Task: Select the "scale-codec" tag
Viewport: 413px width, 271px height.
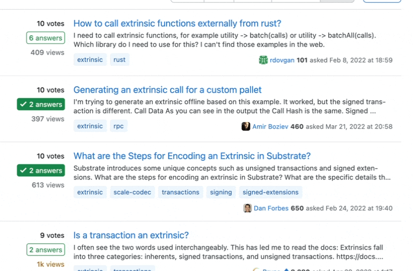Action: [132, 192]
